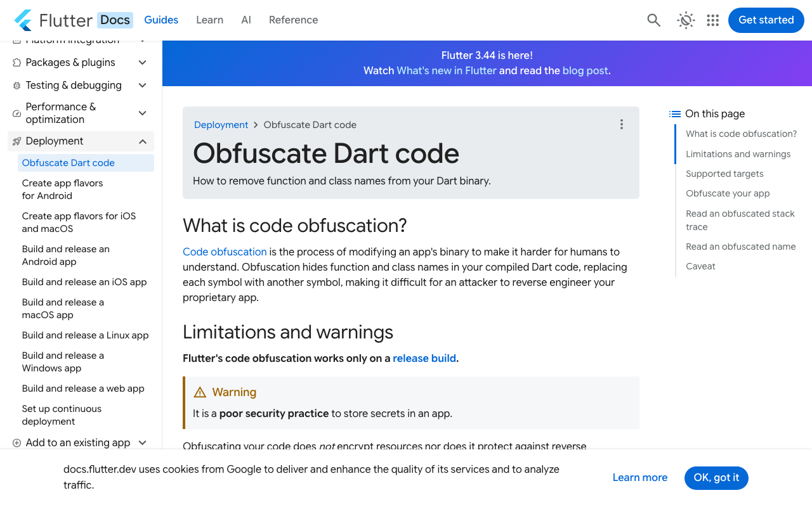Collapse the Deployment section chevron

coord(143,141)
